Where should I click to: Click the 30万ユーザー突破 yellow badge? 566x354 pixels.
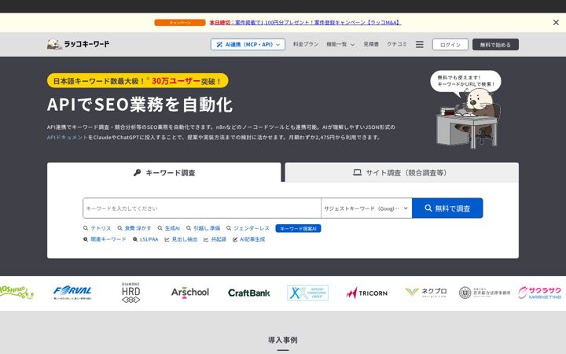point(138,81)
